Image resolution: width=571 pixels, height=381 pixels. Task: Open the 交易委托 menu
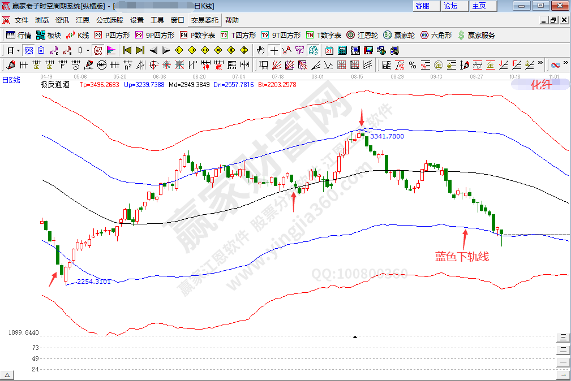[x=204, y=20]
